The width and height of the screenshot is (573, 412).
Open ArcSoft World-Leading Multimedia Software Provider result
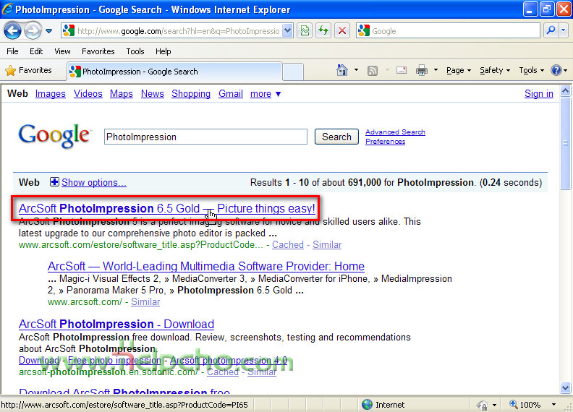[206, 266]
